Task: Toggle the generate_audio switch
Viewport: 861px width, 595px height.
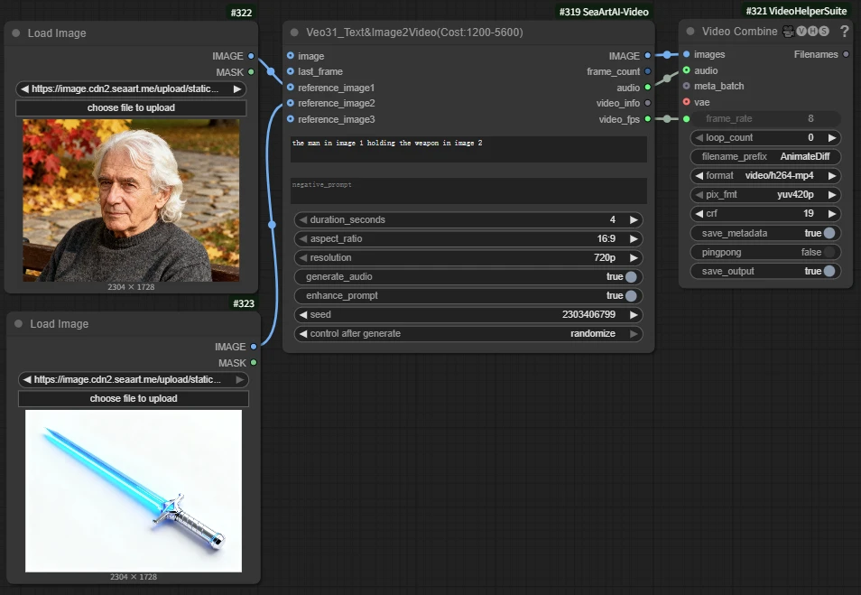Action: pyautogui.click(x=630, y=277)
